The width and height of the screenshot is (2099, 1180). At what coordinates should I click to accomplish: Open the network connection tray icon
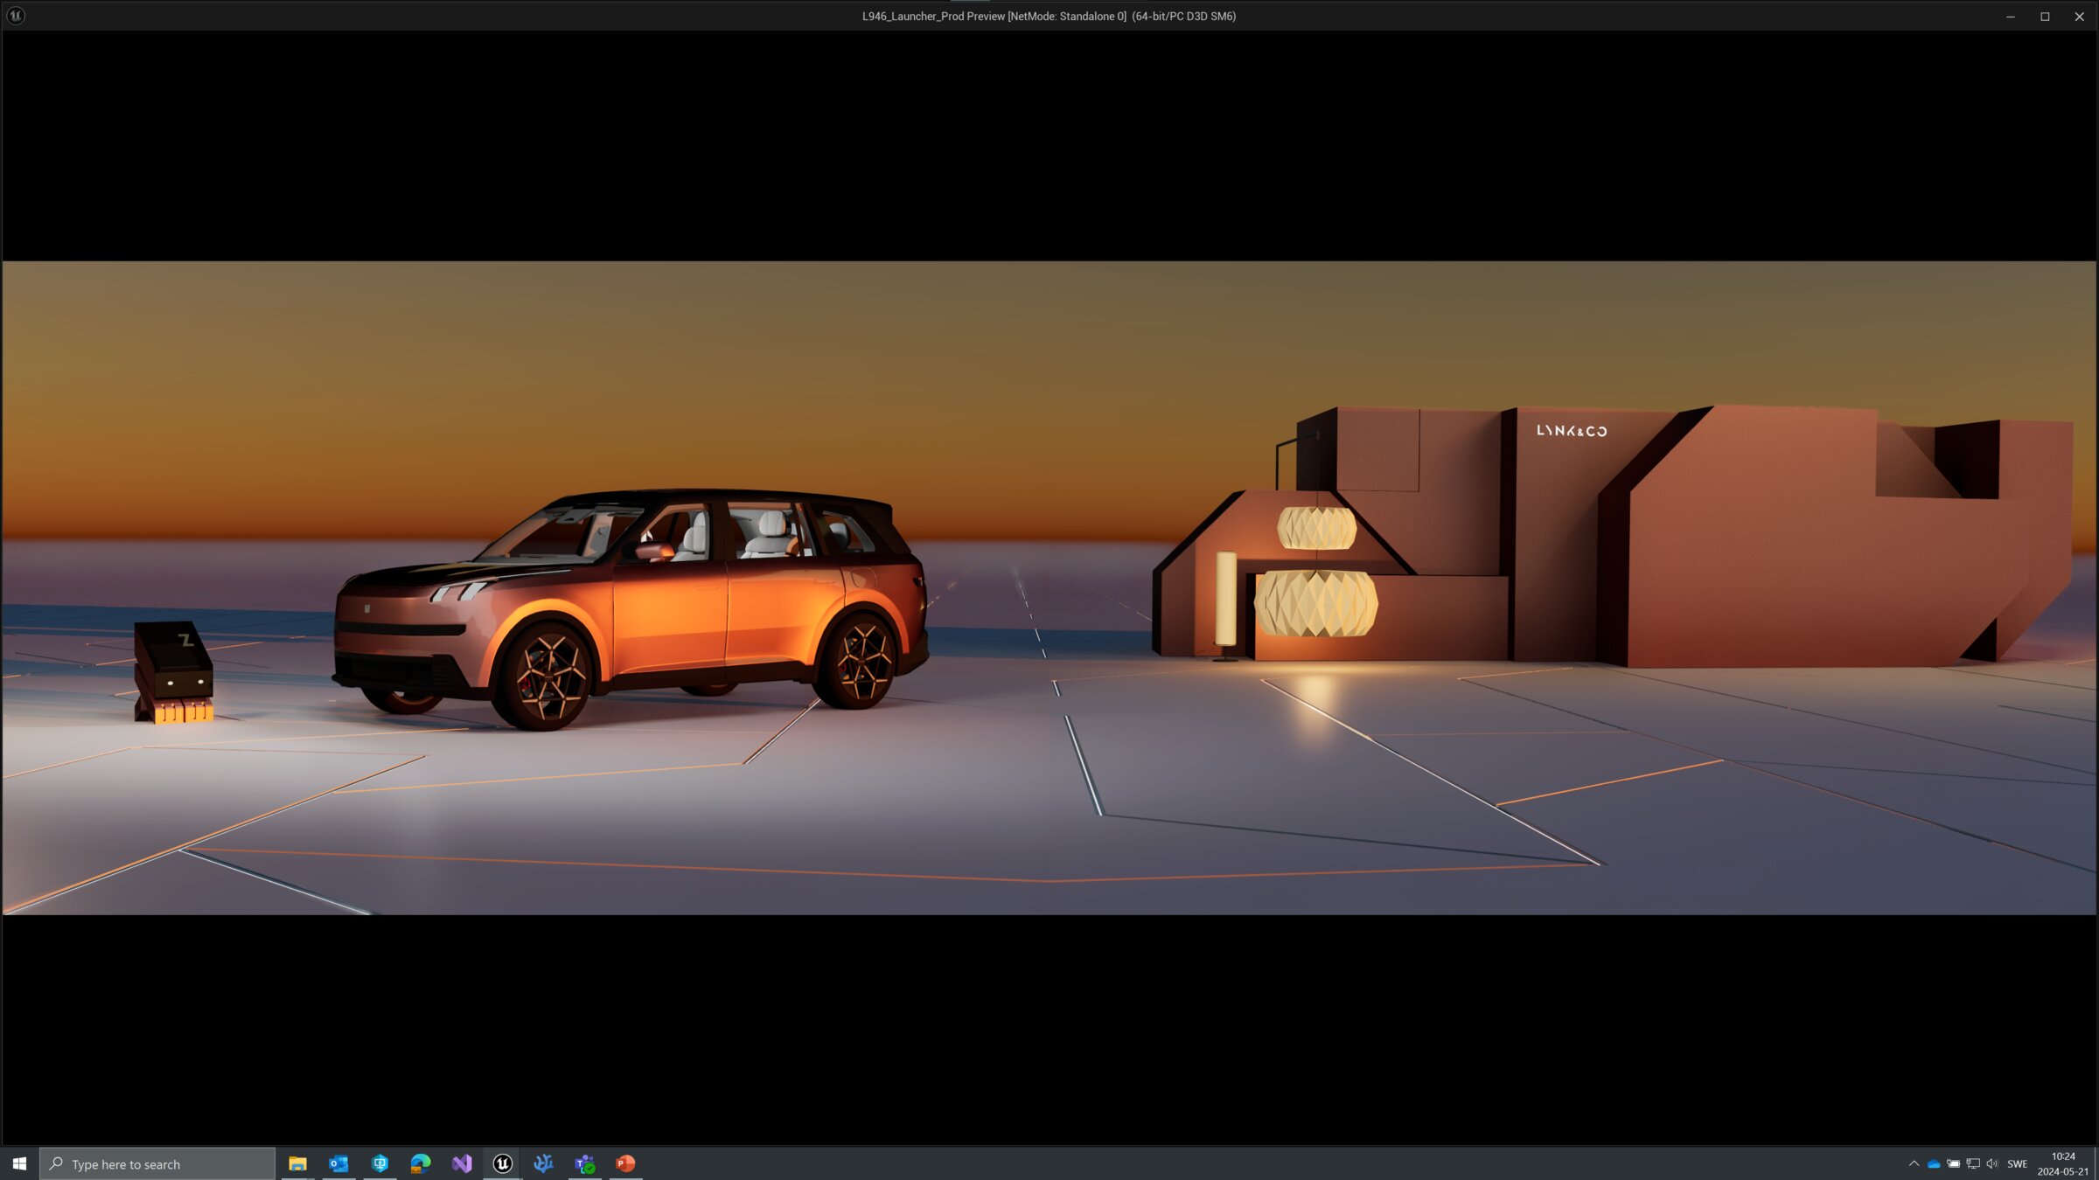1973,1163
